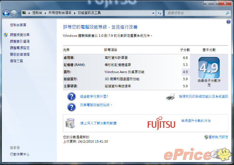Open 進階工具 sidebar link

(16, 61)
